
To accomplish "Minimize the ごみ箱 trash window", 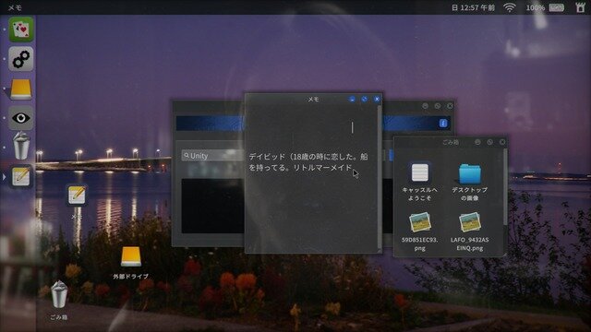I will (477, 142).
